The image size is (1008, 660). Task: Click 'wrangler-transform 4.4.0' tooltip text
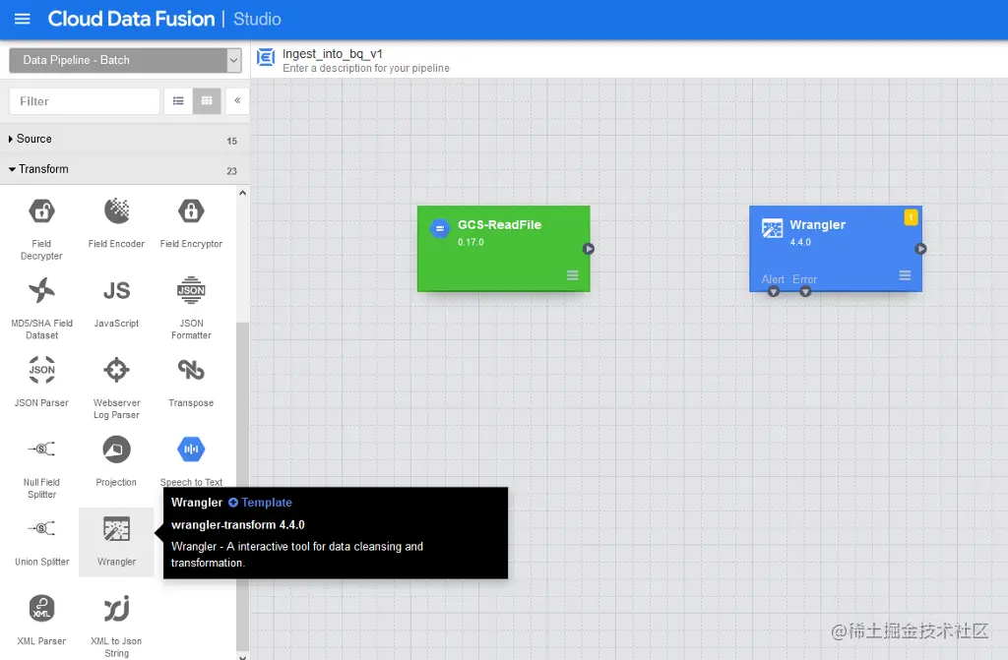pyautogui.click(x=238, y=525)
